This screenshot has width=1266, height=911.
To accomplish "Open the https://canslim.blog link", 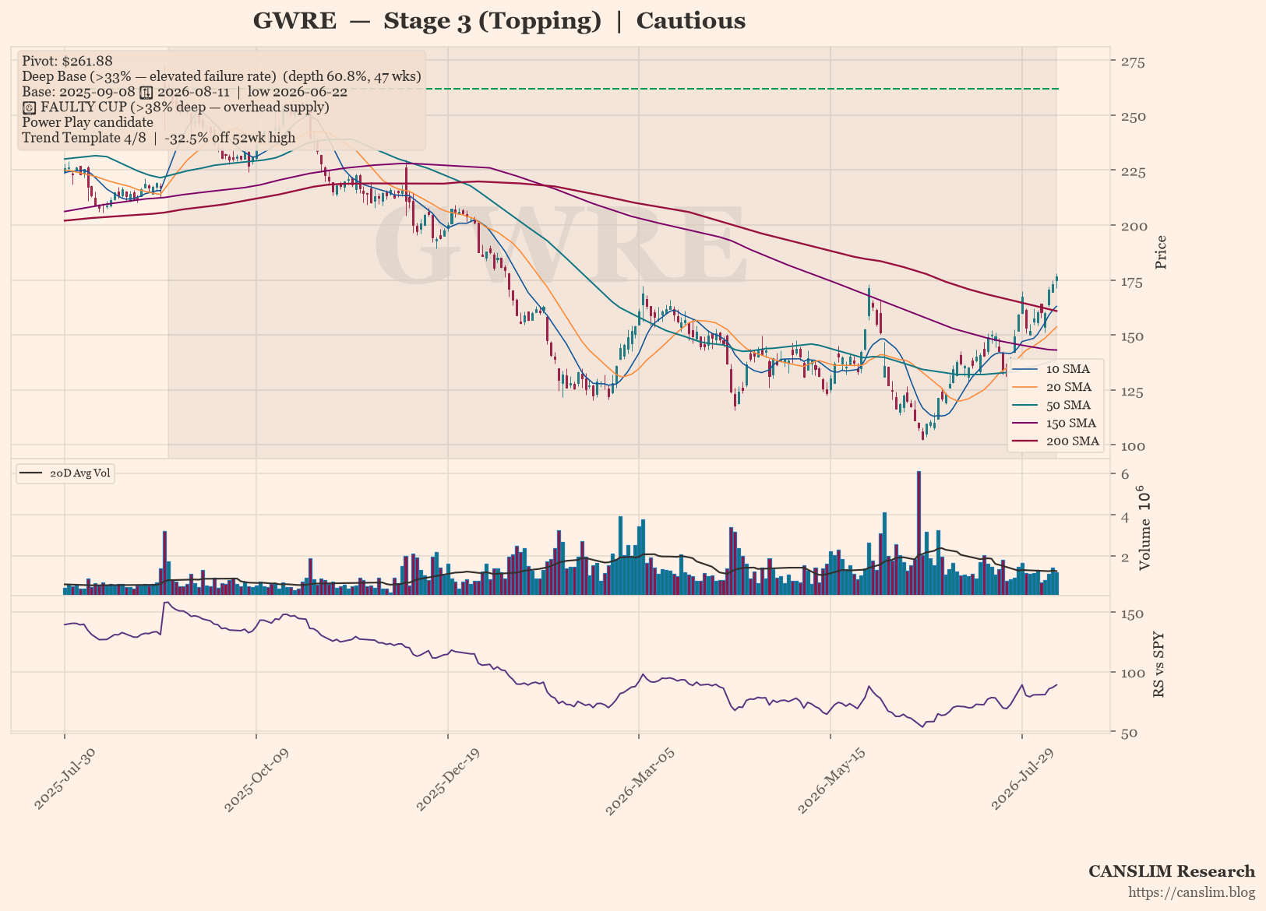I will pos(1192,892).
